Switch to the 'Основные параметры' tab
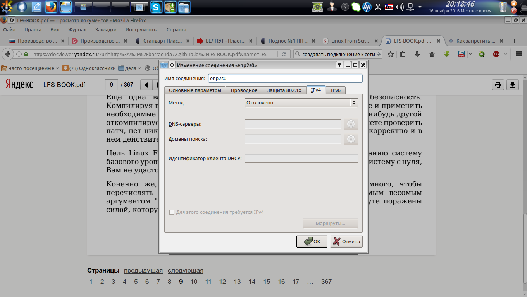The image size is (527, 297). tap(195, 90)
